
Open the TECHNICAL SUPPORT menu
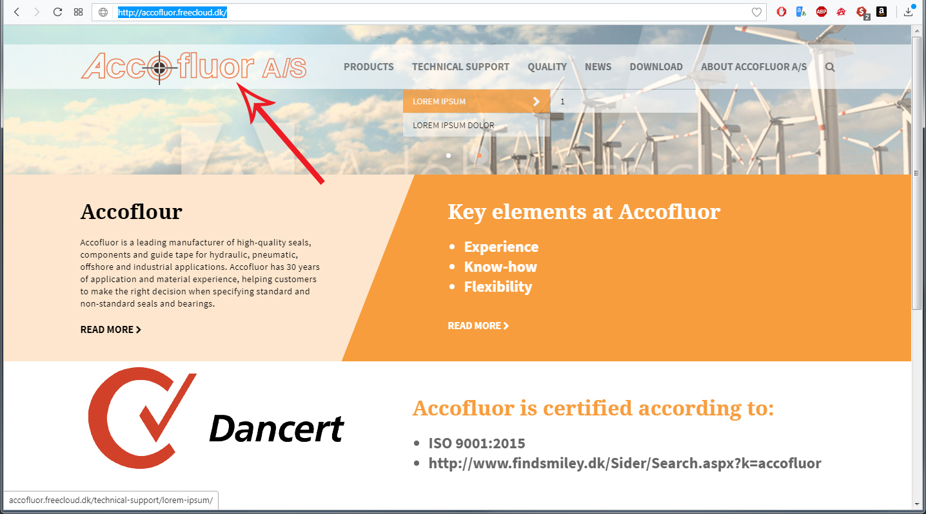(x=460, y=67)
